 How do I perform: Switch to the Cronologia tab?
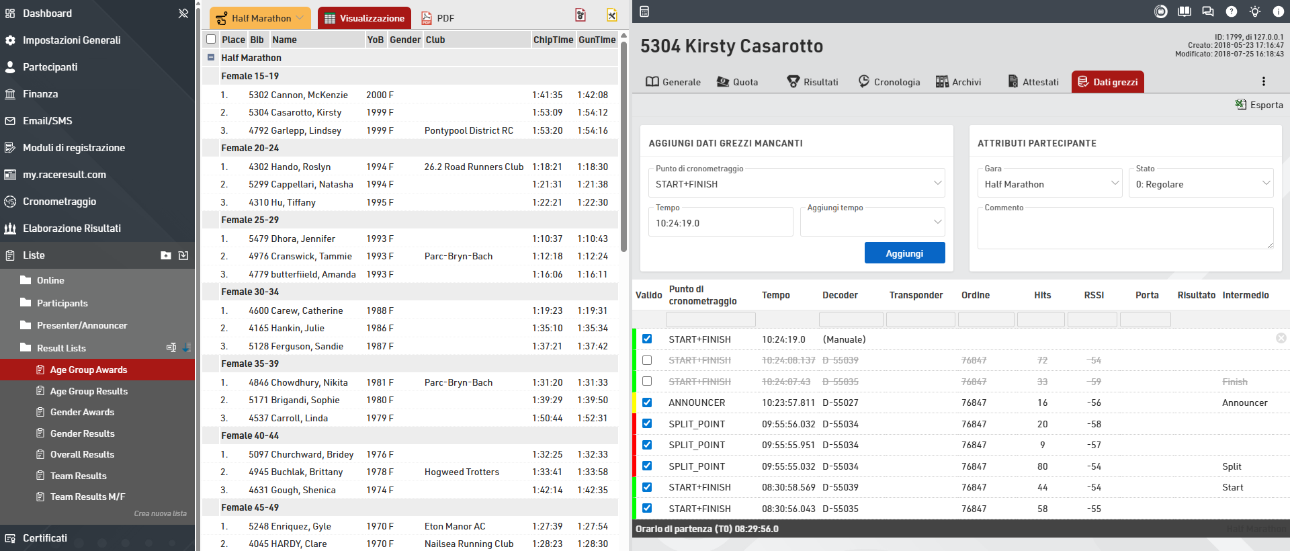point(889,82)
